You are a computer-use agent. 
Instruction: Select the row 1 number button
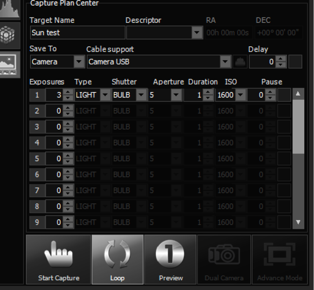(x=37, y=95)
